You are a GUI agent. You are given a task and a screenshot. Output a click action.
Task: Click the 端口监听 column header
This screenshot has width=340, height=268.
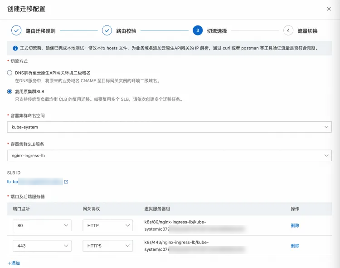click(21, 208)
